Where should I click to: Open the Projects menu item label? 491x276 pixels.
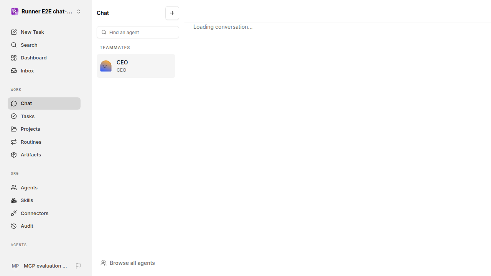coord(30,129)
